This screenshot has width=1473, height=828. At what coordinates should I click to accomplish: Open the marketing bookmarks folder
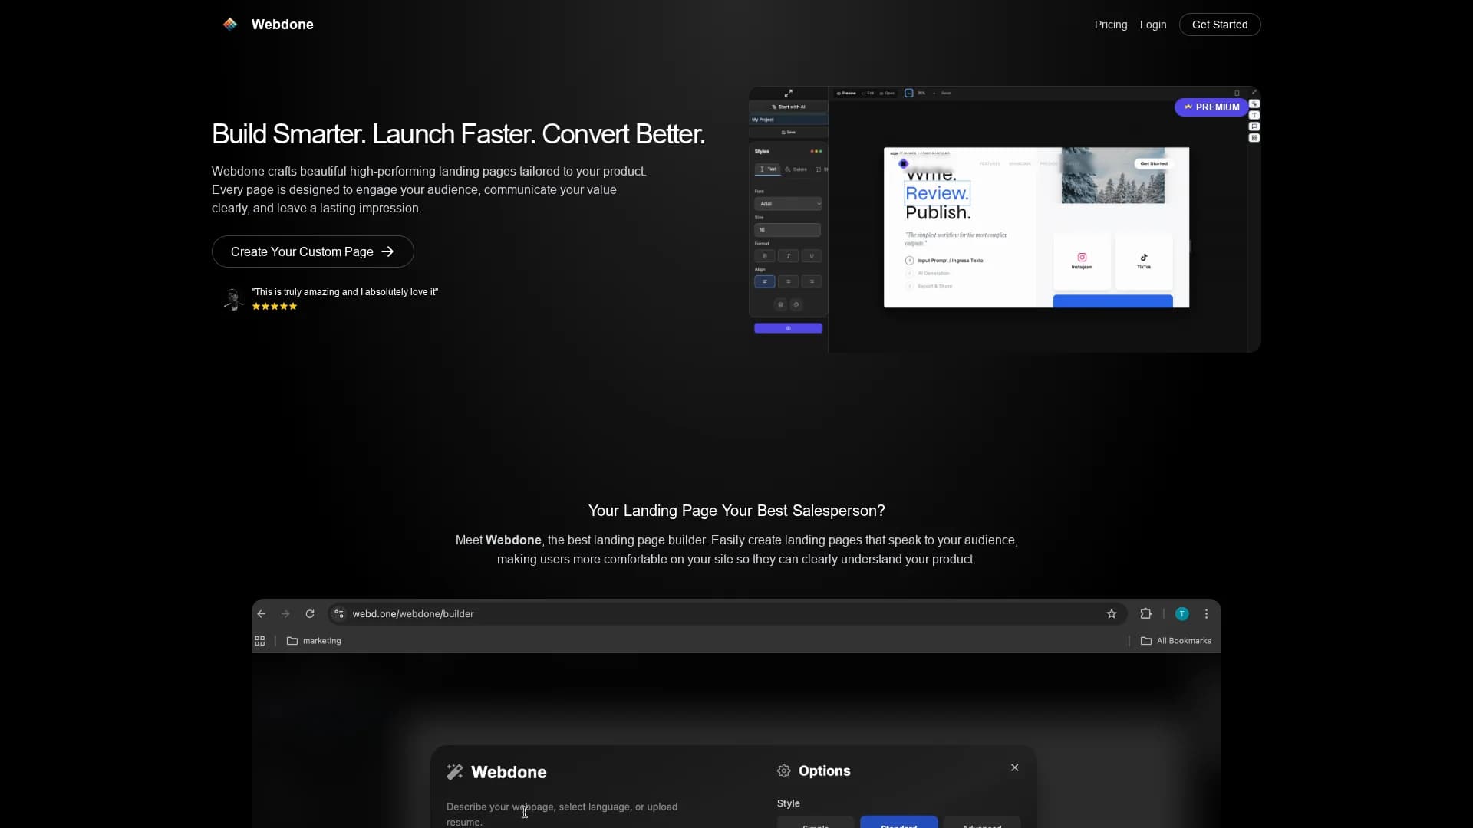coord(314,641)
